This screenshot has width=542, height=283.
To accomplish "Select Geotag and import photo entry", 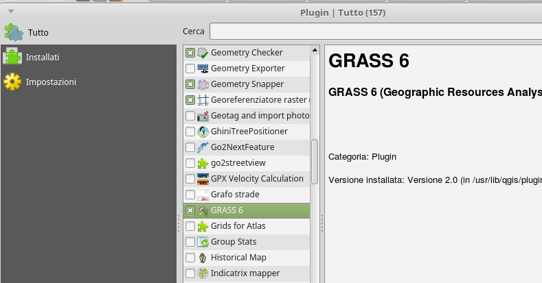I will pos(247,116).
